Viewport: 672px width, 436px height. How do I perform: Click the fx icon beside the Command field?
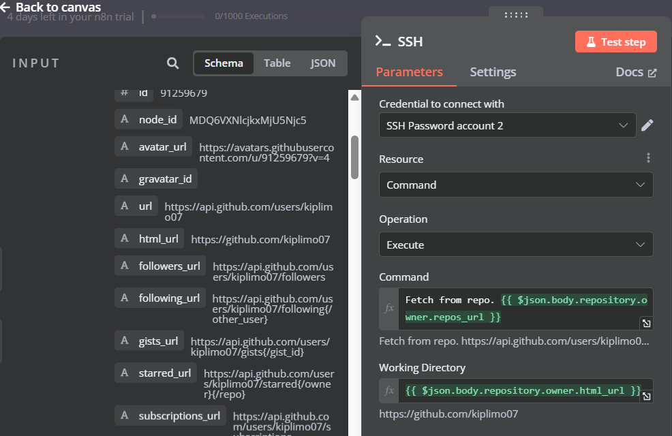pos(388,308)
